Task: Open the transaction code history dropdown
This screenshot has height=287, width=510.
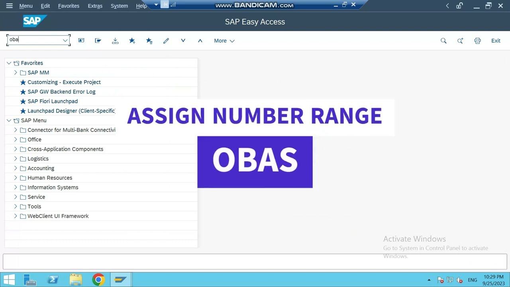Action: (65, 40)
